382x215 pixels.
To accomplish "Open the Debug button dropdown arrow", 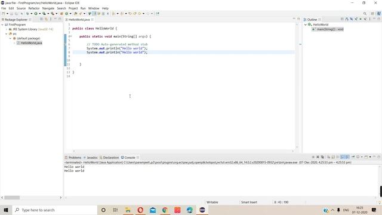I will (31, 14).
